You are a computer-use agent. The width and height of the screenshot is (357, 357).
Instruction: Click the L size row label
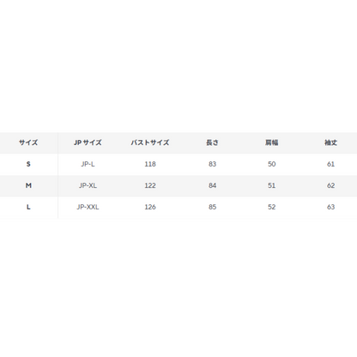28,207
